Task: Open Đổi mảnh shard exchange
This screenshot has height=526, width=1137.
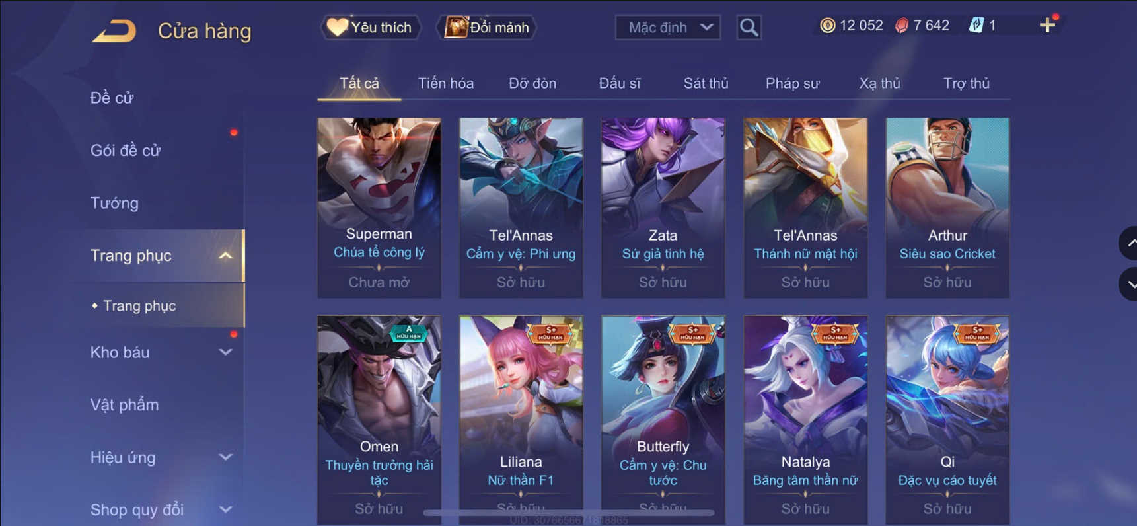Action: point(487,28)
